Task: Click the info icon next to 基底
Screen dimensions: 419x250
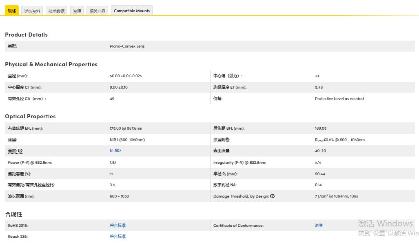Action: coord(20,151)
